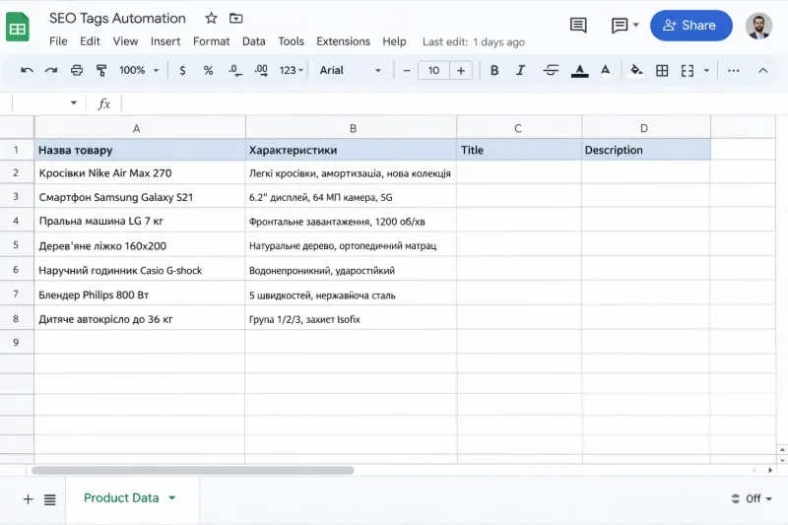Image resolution: width=788 pixels, height=525 pixels.
Task: Add a new sheet with plus icon
Action: pos(28,499)
